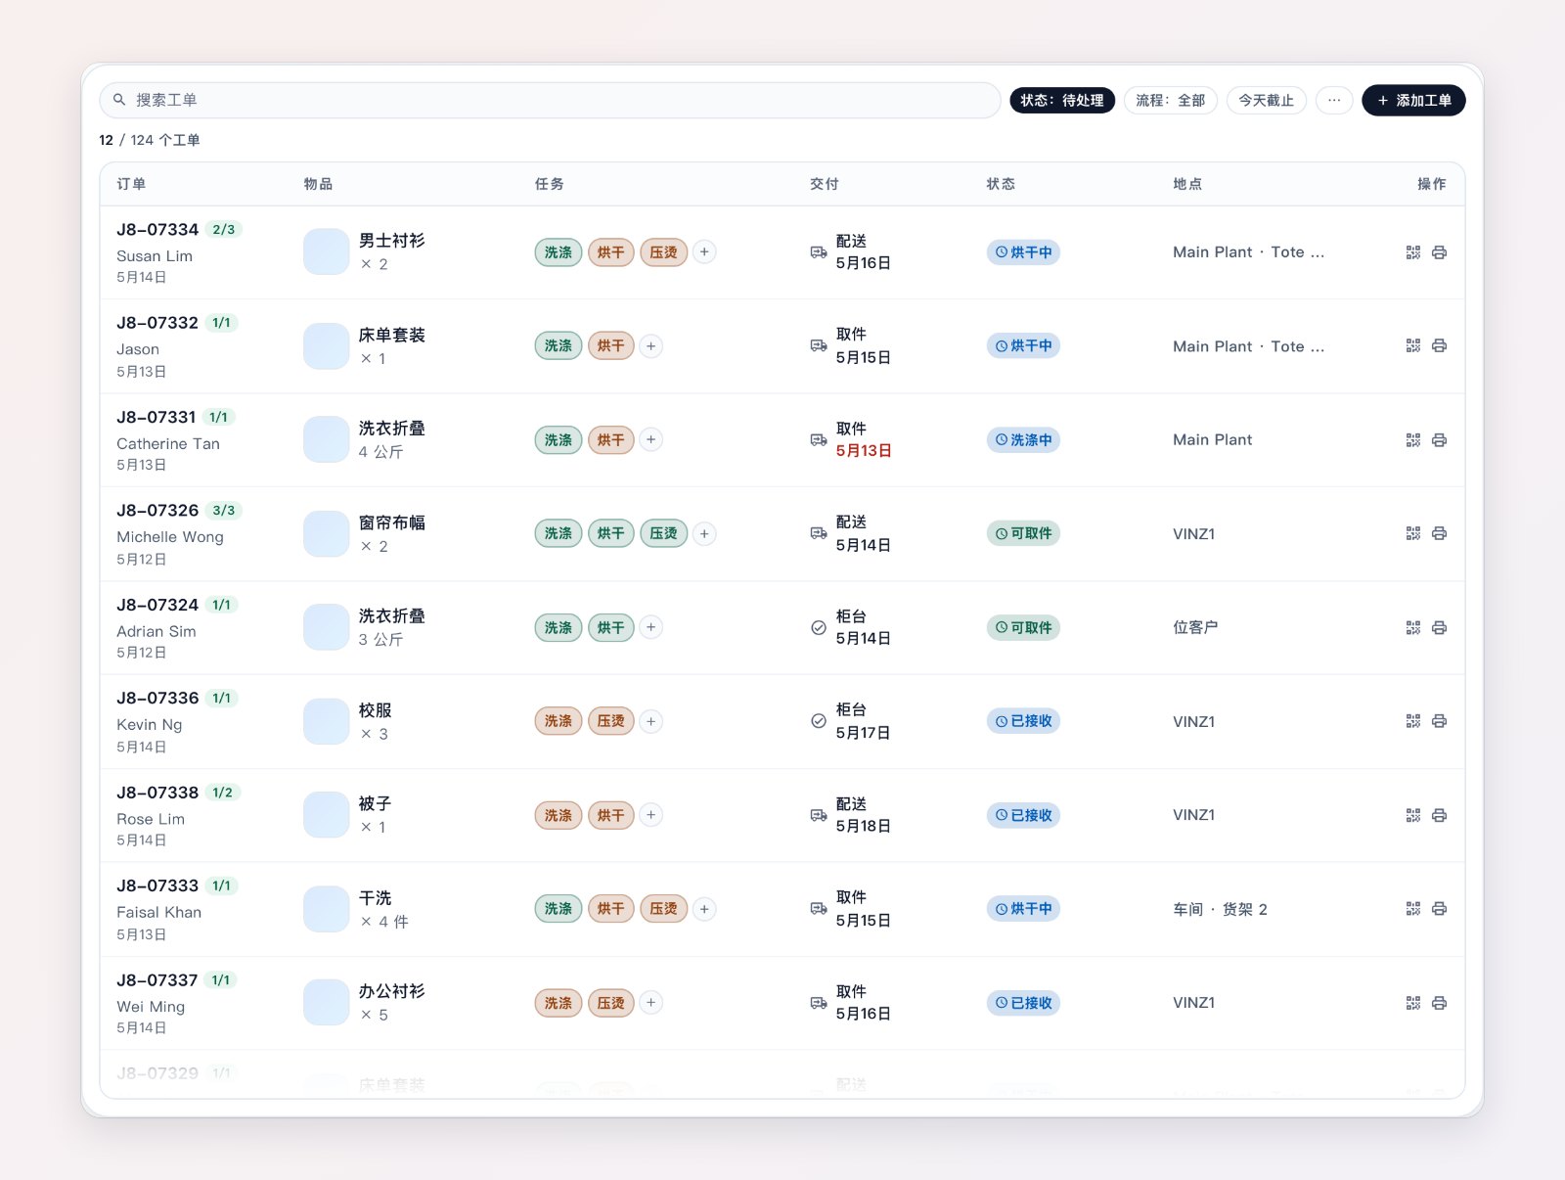1565x1180 pixels.
Task: Sort by the 交付 column header
Action: [x=825, y=184]
